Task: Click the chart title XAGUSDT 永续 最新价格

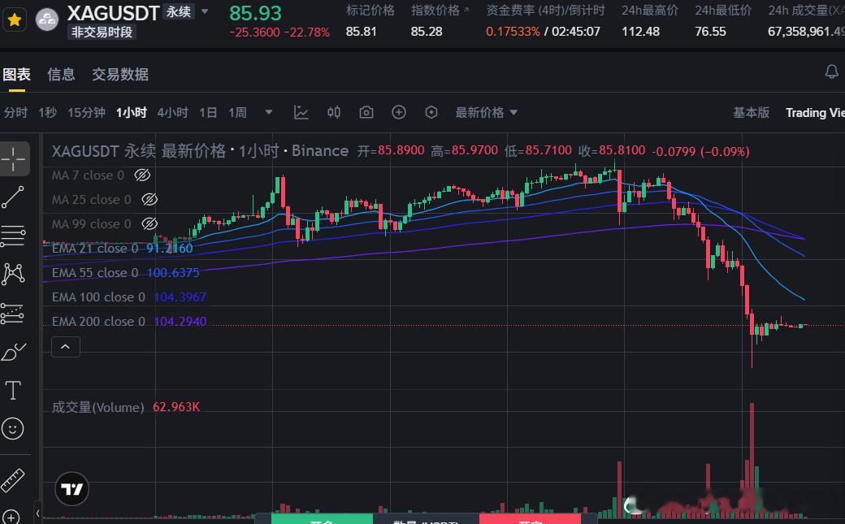Action: point(139,151)
